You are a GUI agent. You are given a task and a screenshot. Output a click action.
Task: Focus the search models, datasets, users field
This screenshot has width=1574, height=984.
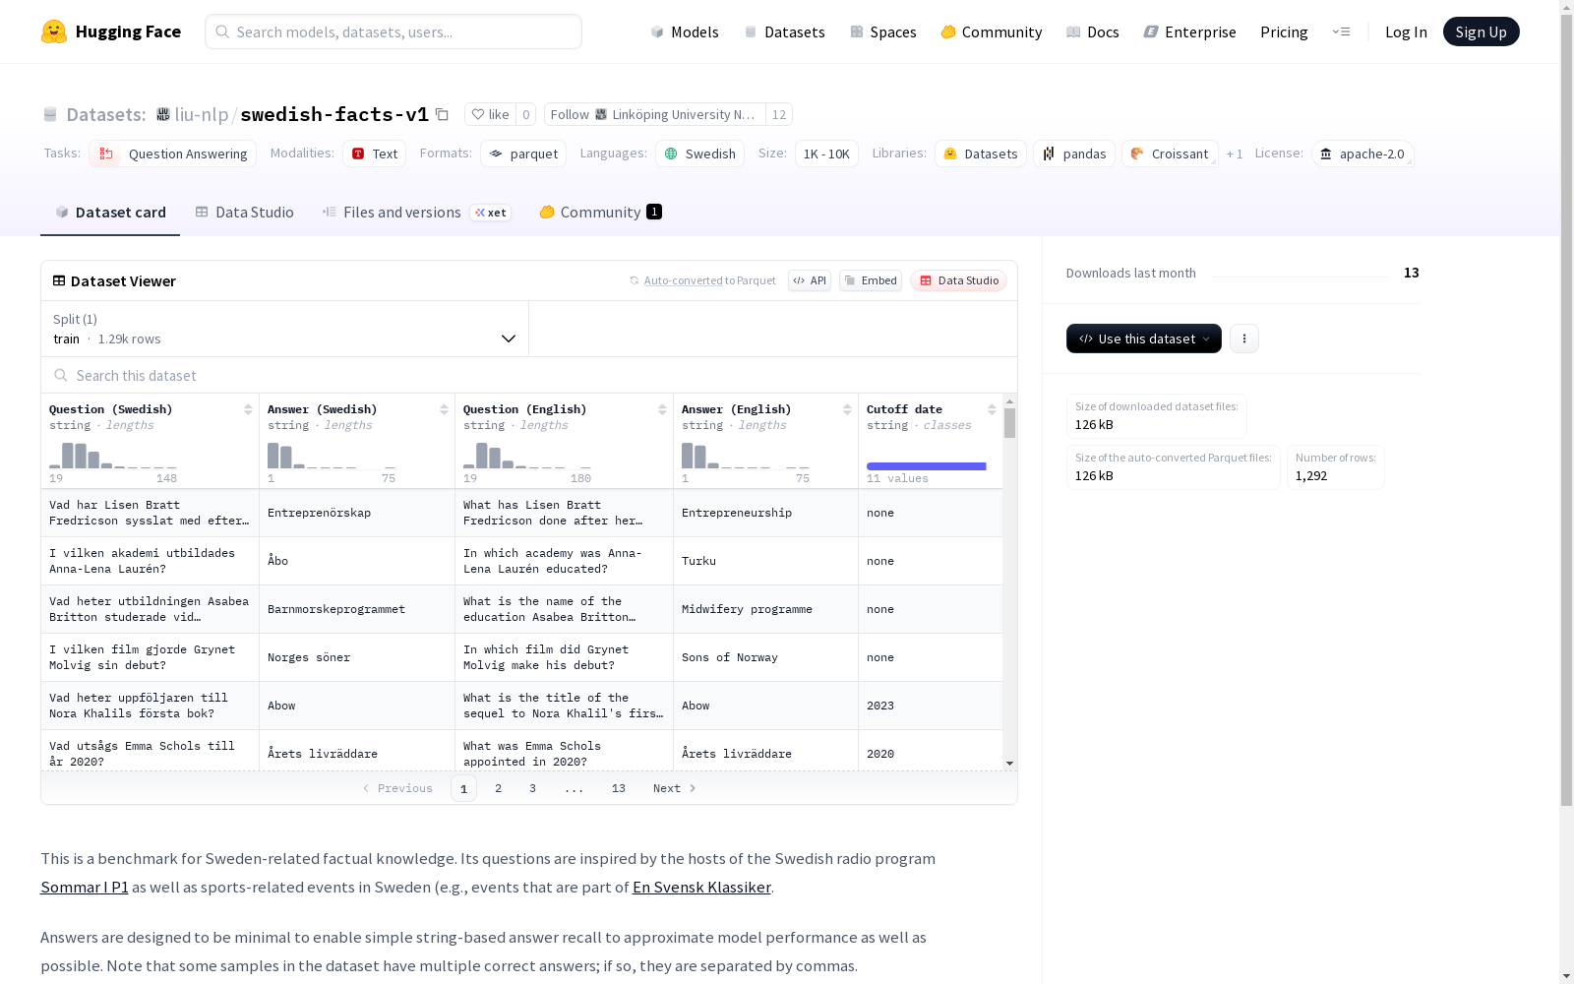point(393,31)
